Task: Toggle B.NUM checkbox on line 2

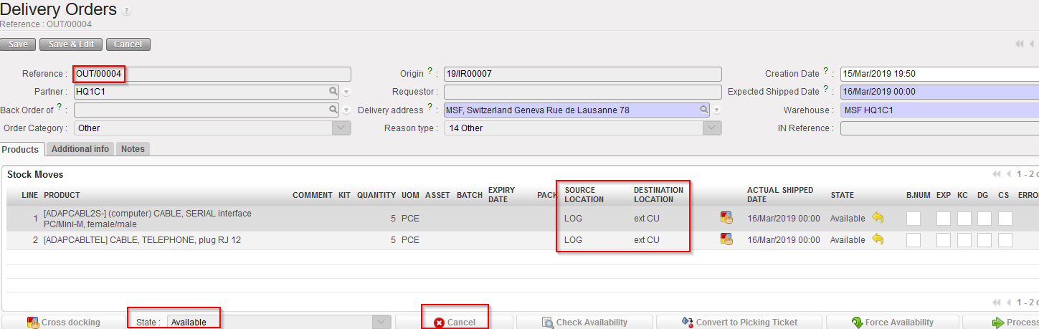Action: click(914, 240)
